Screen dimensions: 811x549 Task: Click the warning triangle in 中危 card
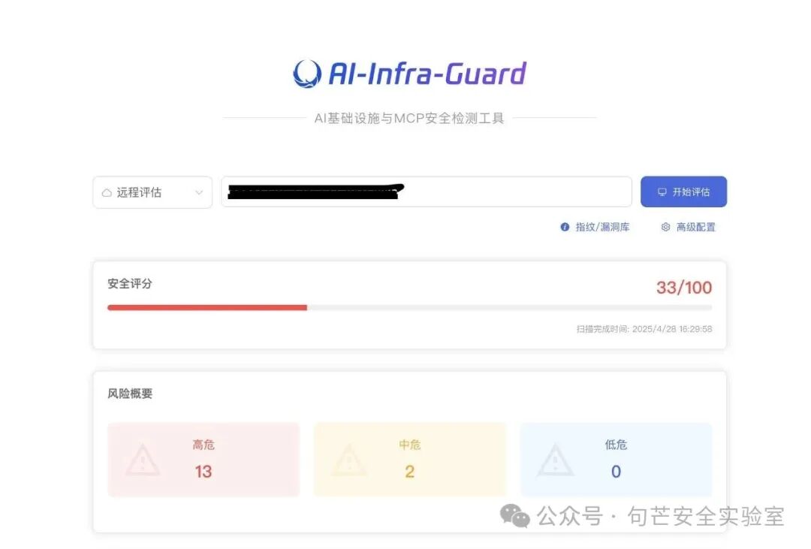(349, 460)
